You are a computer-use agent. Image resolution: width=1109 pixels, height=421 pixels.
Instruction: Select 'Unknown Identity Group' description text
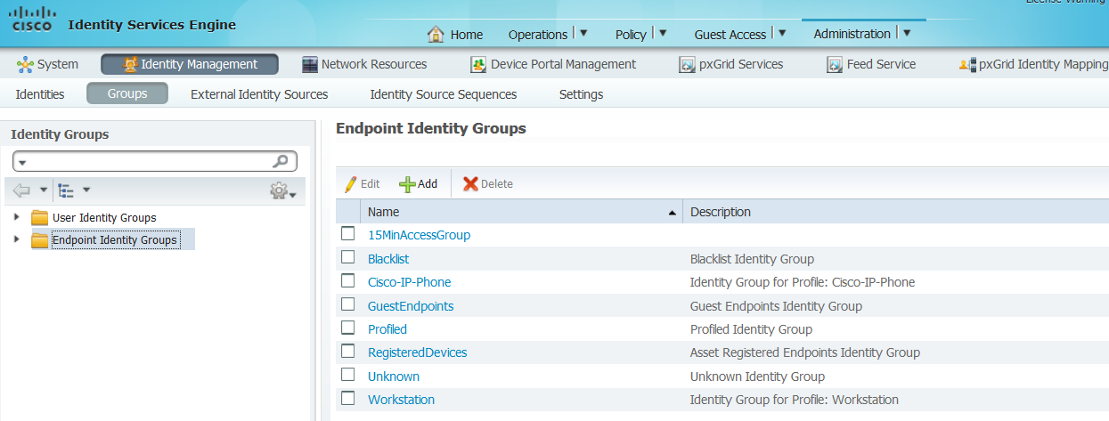point(758,376)
